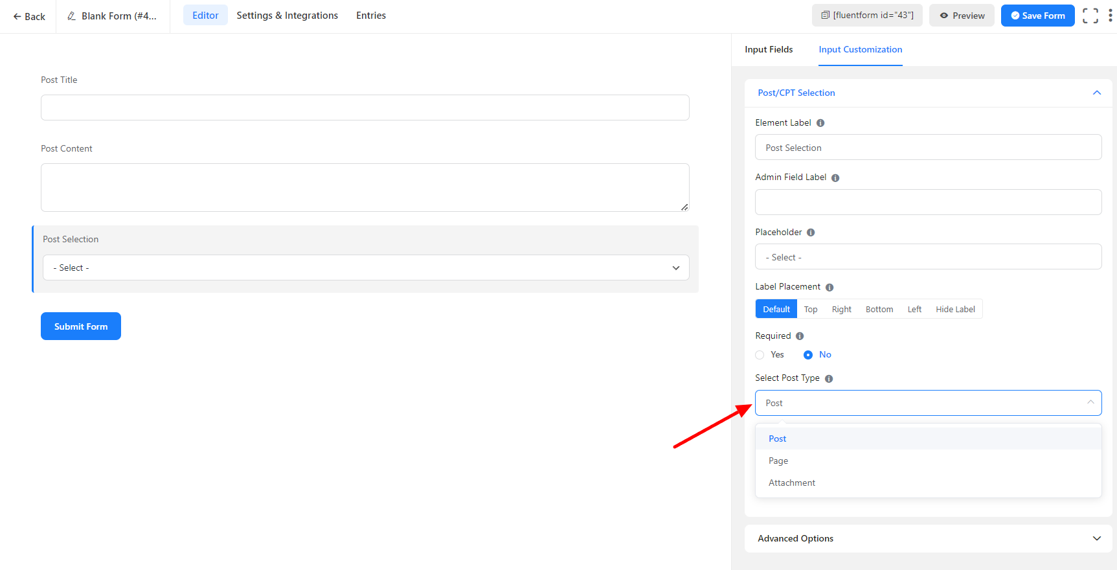The image size is (1117, 570).
Task: Click info icon next to Element Label
Action: pos(820,123)
